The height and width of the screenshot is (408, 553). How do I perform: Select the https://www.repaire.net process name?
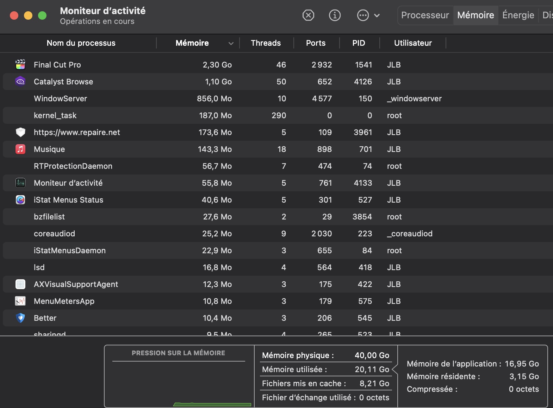click(x=77, y=132)
